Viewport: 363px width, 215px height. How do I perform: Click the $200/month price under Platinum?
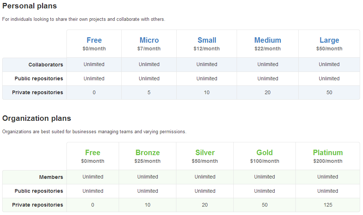point(328,161)
